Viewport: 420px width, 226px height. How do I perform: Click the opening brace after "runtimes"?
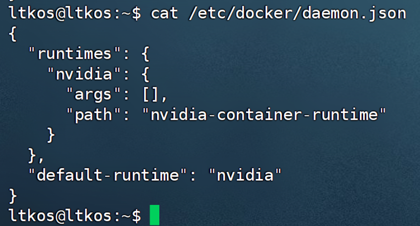pyautogui.click(x=145, y=53)
